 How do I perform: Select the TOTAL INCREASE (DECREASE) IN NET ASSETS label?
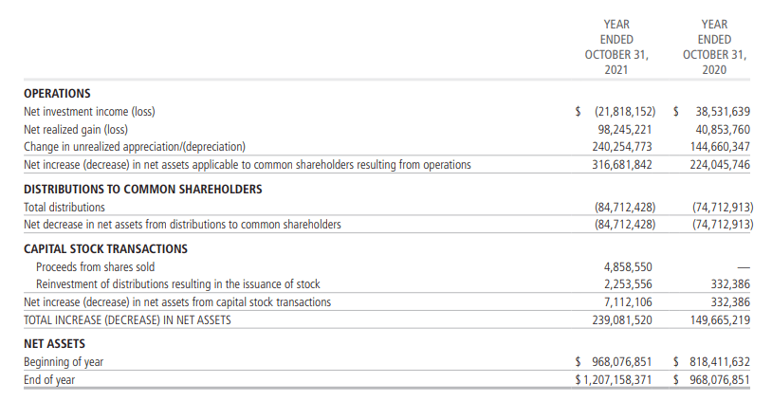pyautogui.click(x=127, y=320)
